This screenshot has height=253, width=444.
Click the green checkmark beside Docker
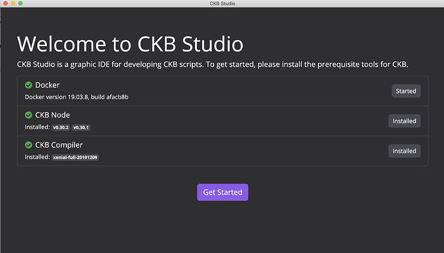(28, 85)
